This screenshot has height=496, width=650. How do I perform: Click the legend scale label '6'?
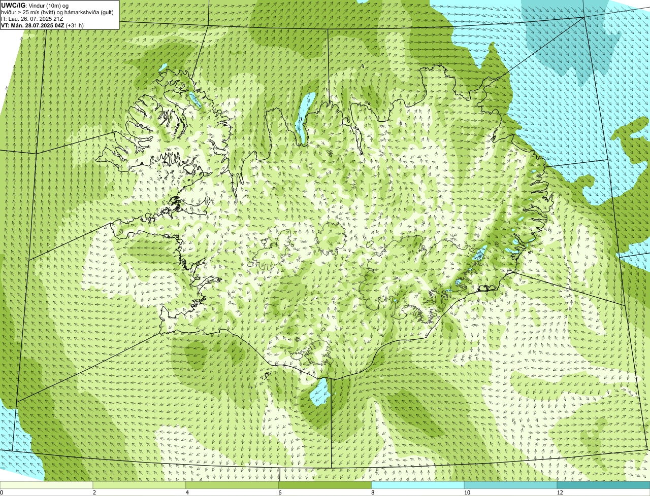(x=280, y=492)
